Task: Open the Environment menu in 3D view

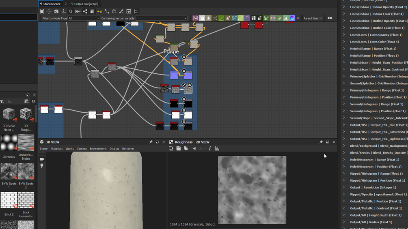Action: (98, 148)
